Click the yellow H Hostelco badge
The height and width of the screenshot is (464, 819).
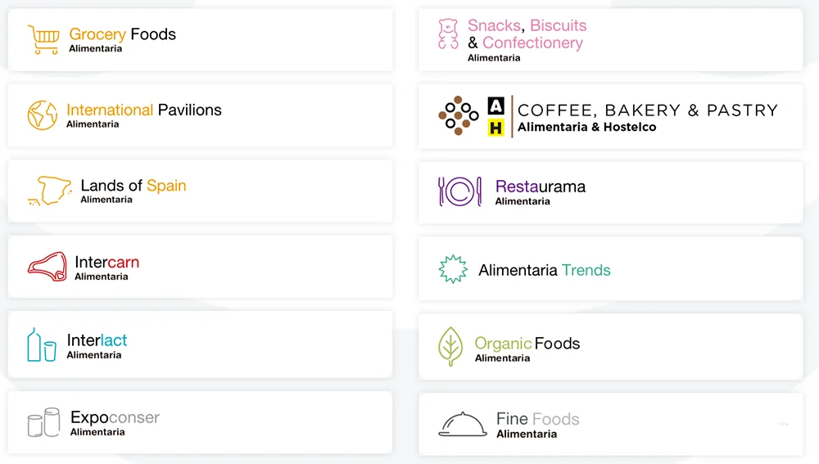point(495,128)
